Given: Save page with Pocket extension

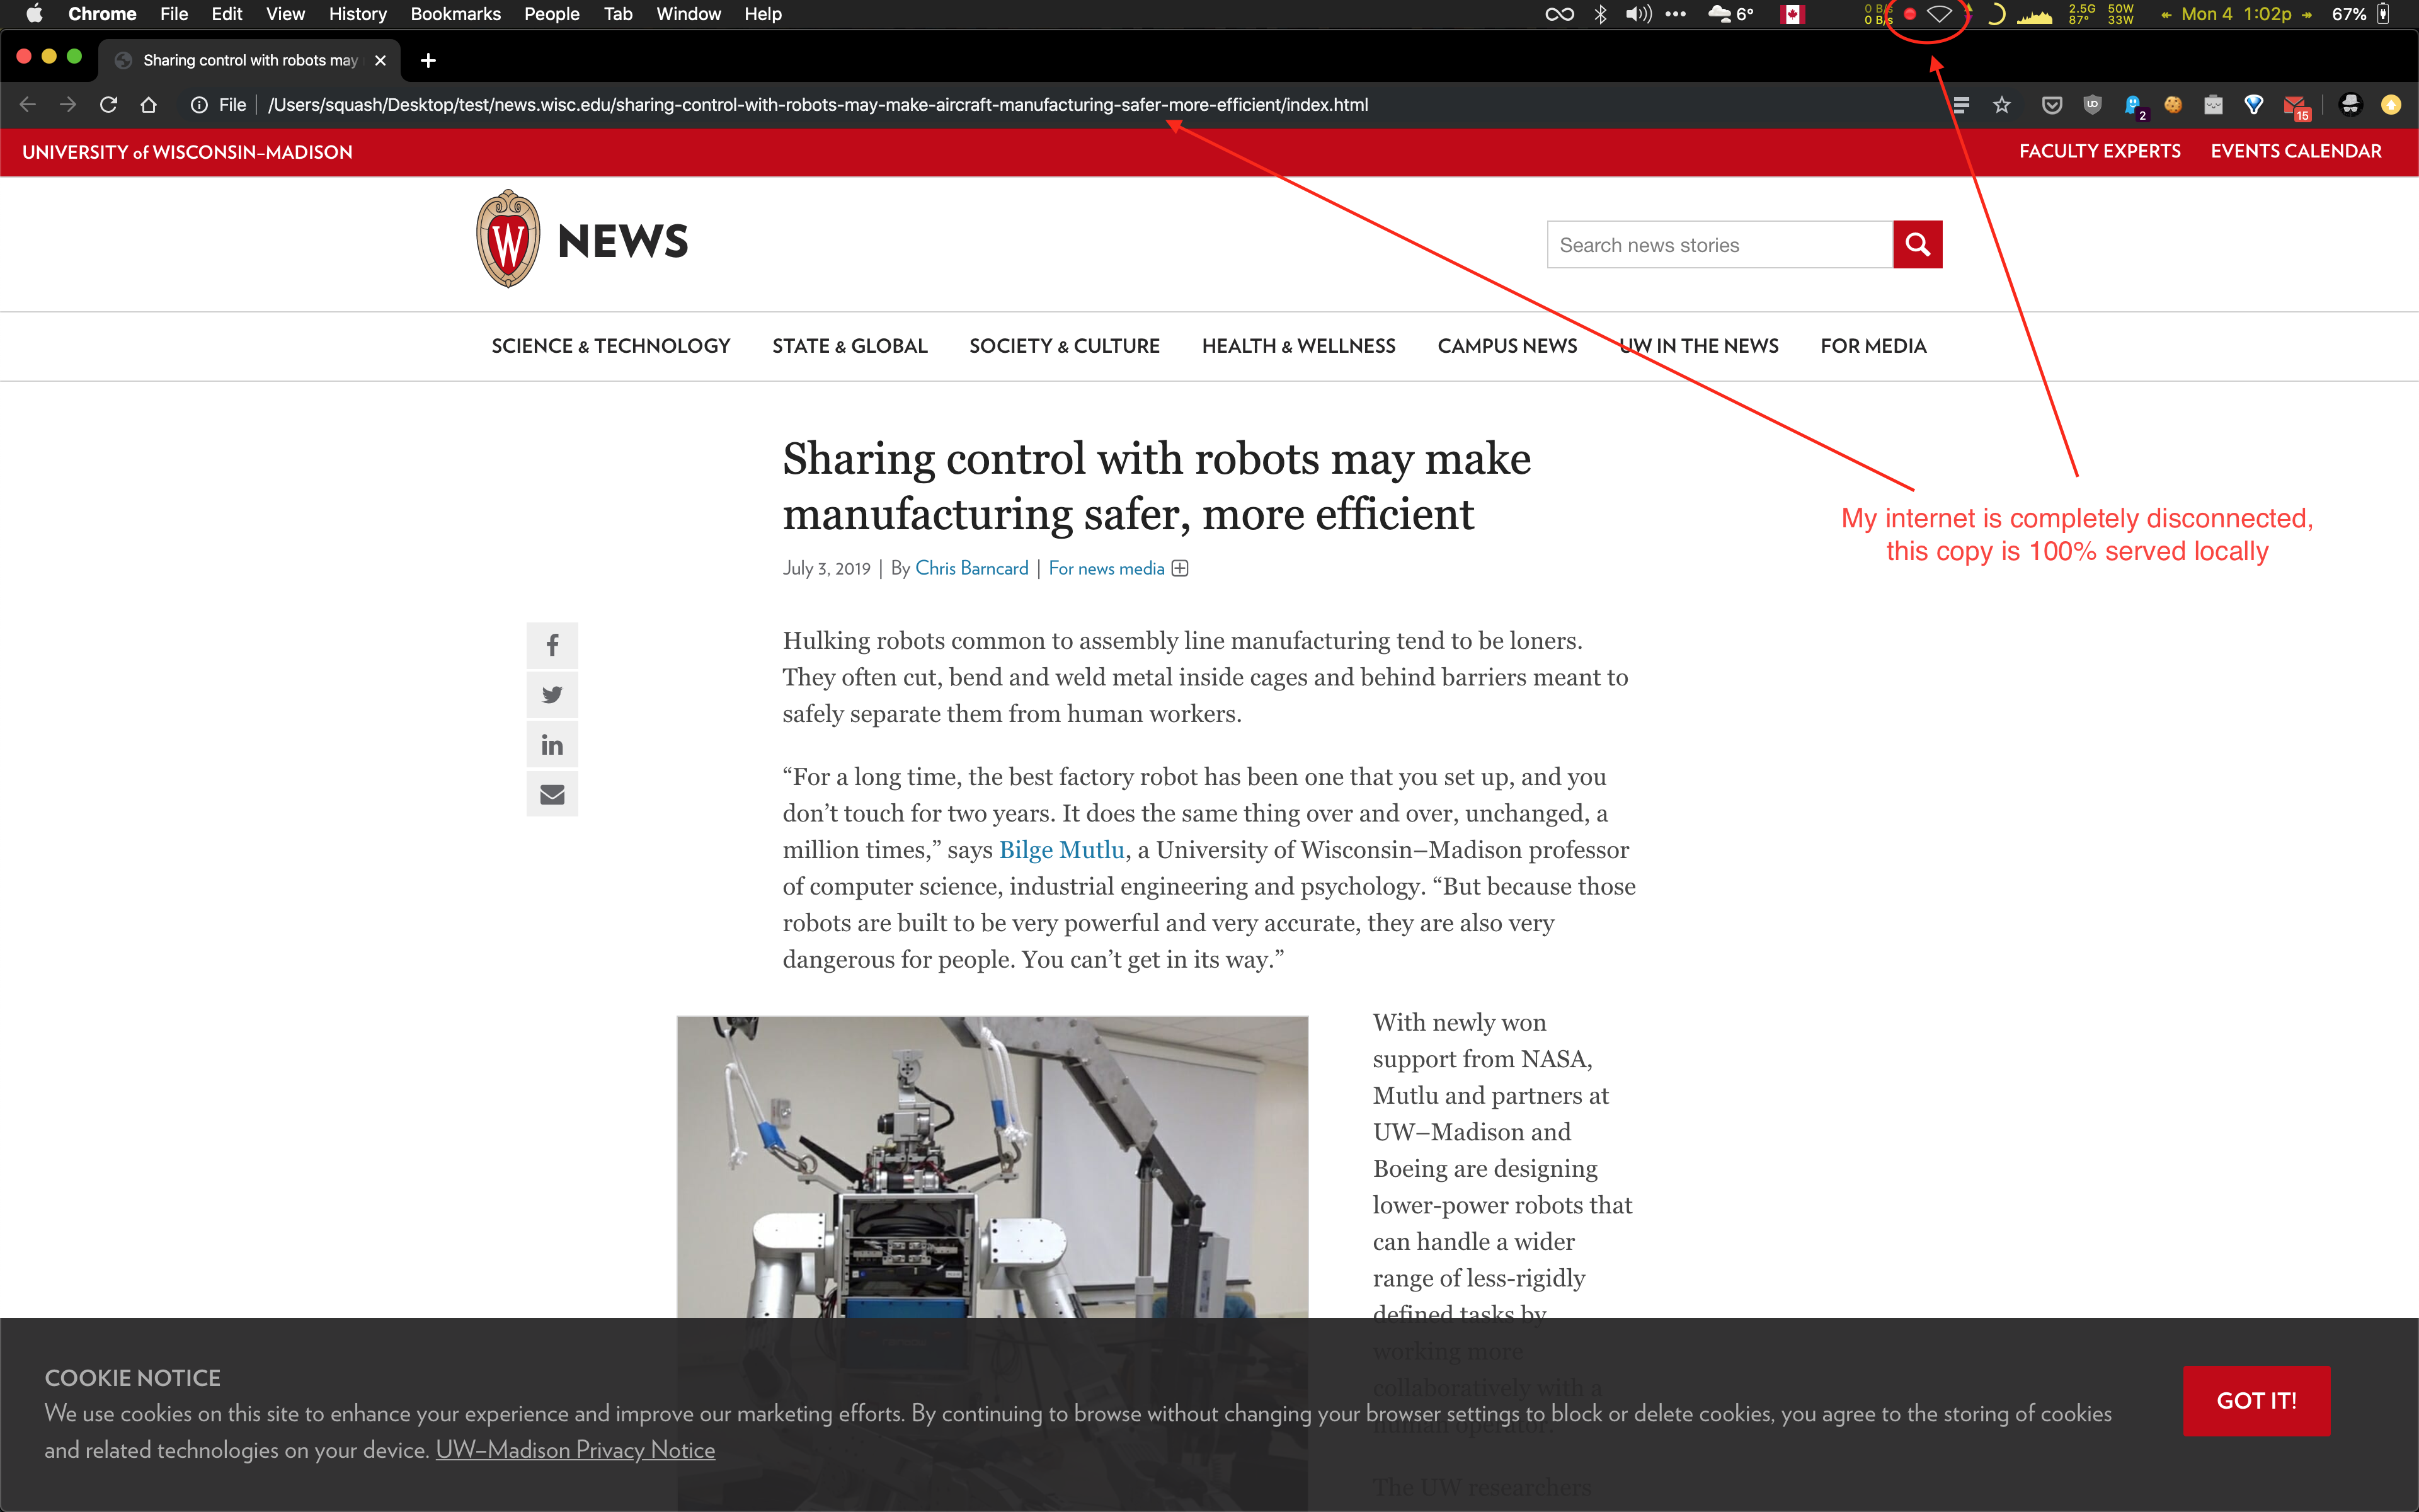Looking at the screenshot, I should pyautogui.click(x=2051, y=105).
